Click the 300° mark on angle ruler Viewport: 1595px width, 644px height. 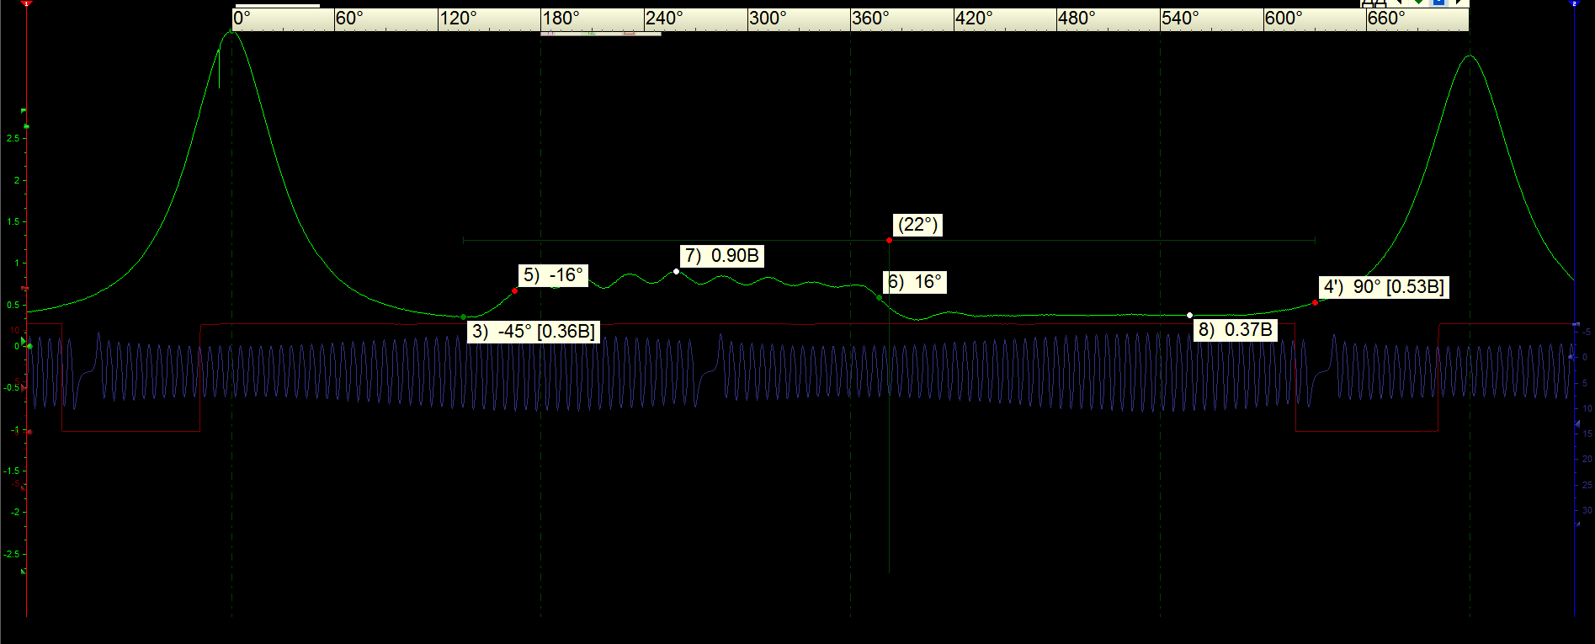768,19
